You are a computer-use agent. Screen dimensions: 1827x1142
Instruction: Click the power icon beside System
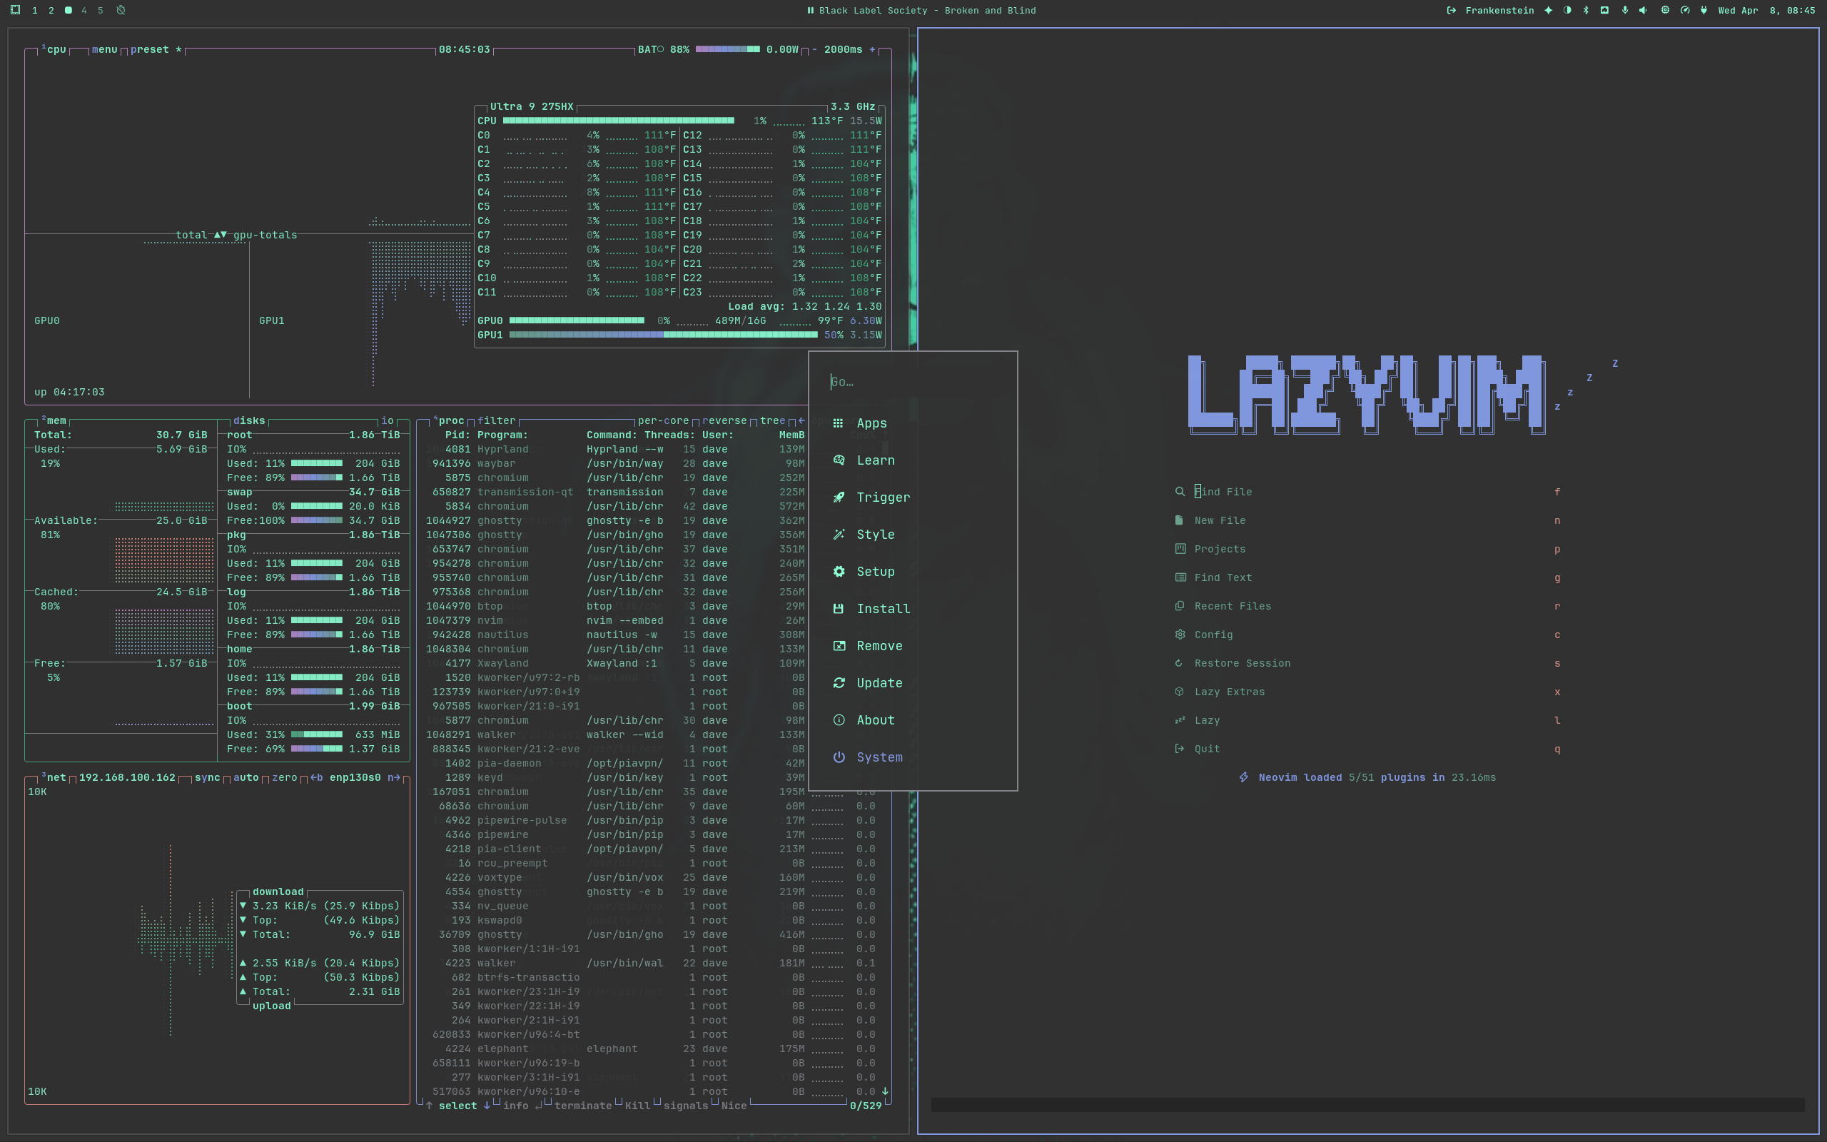[838, 757]
